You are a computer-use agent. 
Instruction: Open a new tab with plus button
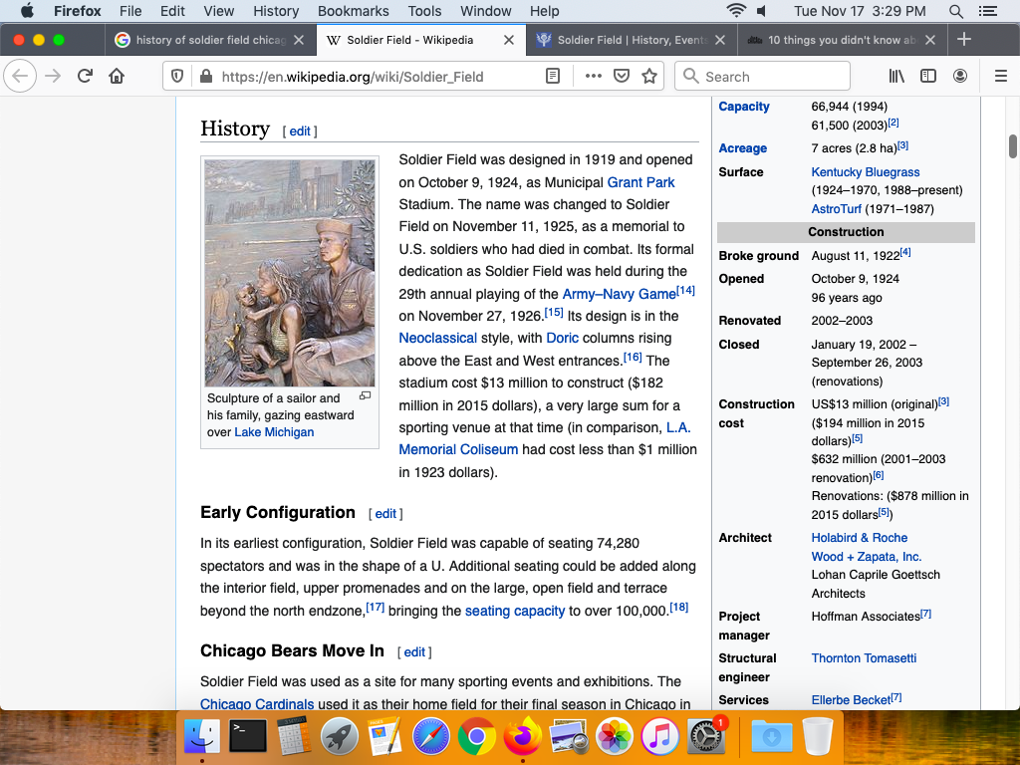point(963,40)
